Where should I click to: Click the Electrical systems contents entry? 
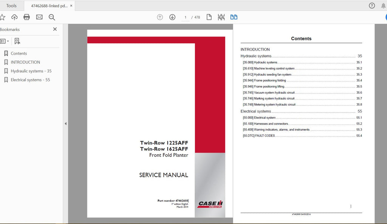pyautogui.click(x=301, y=111)
